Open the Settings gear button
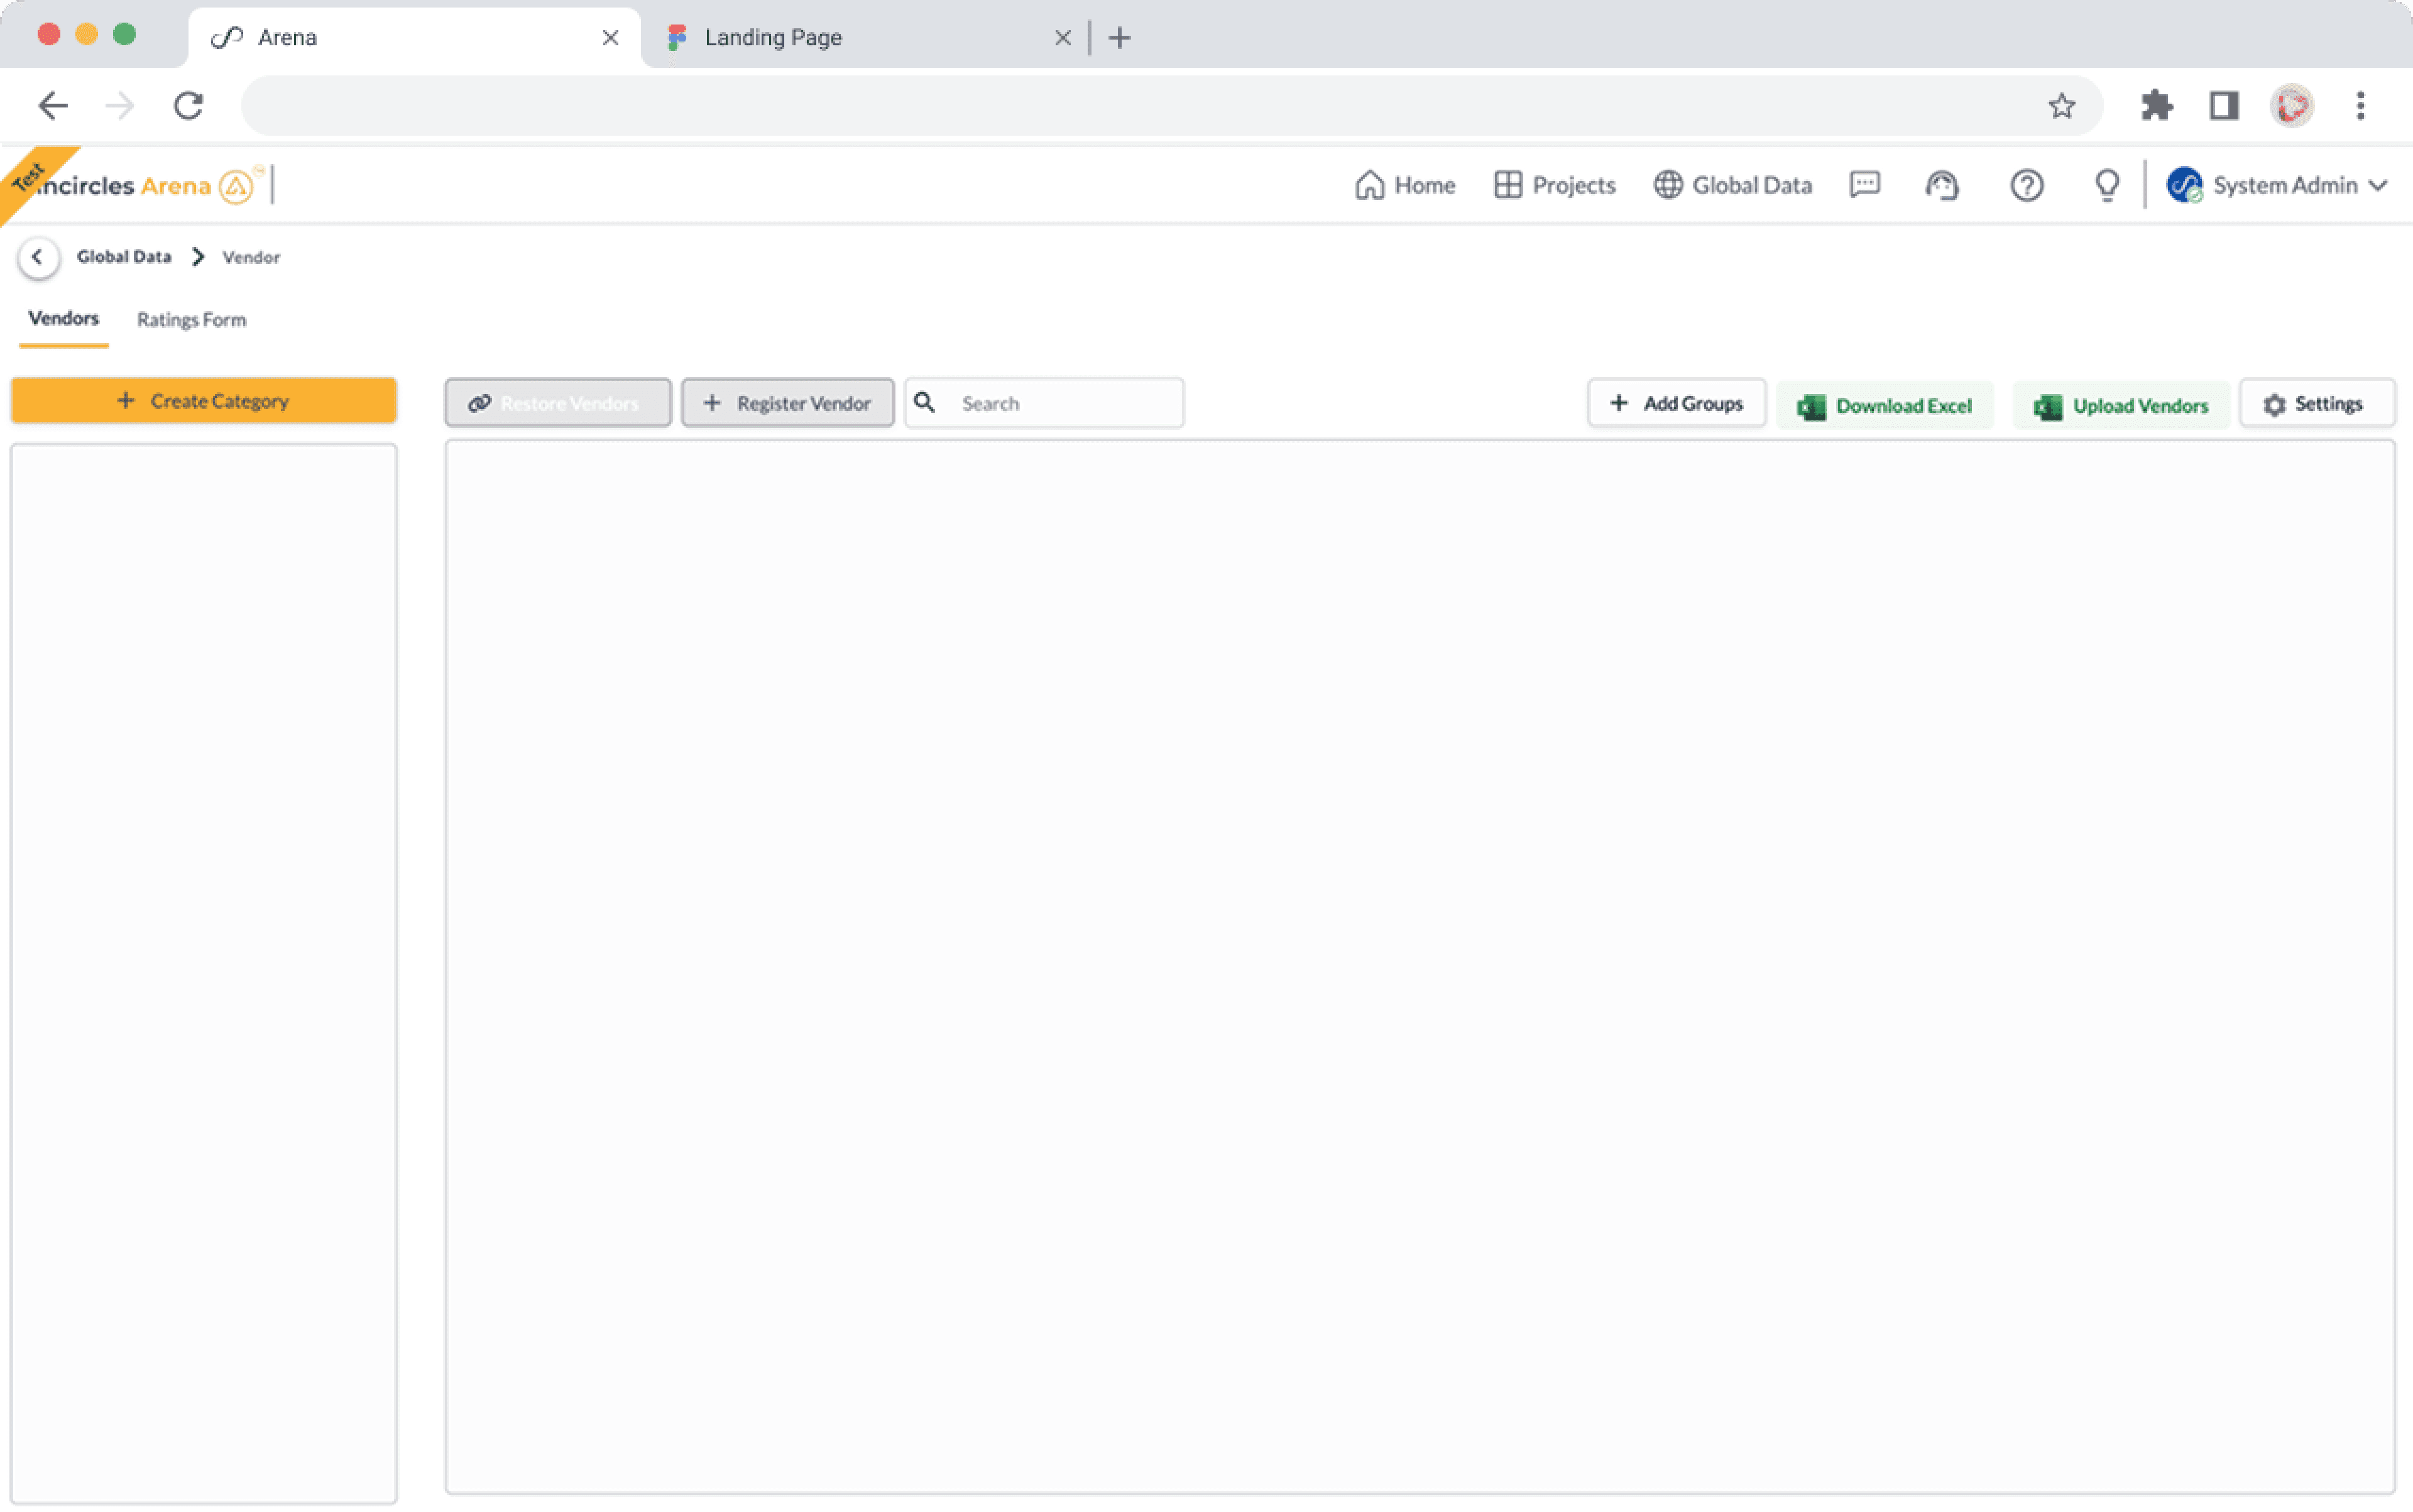The height and width of the screenshot is (1512, 2413). 2315,404
